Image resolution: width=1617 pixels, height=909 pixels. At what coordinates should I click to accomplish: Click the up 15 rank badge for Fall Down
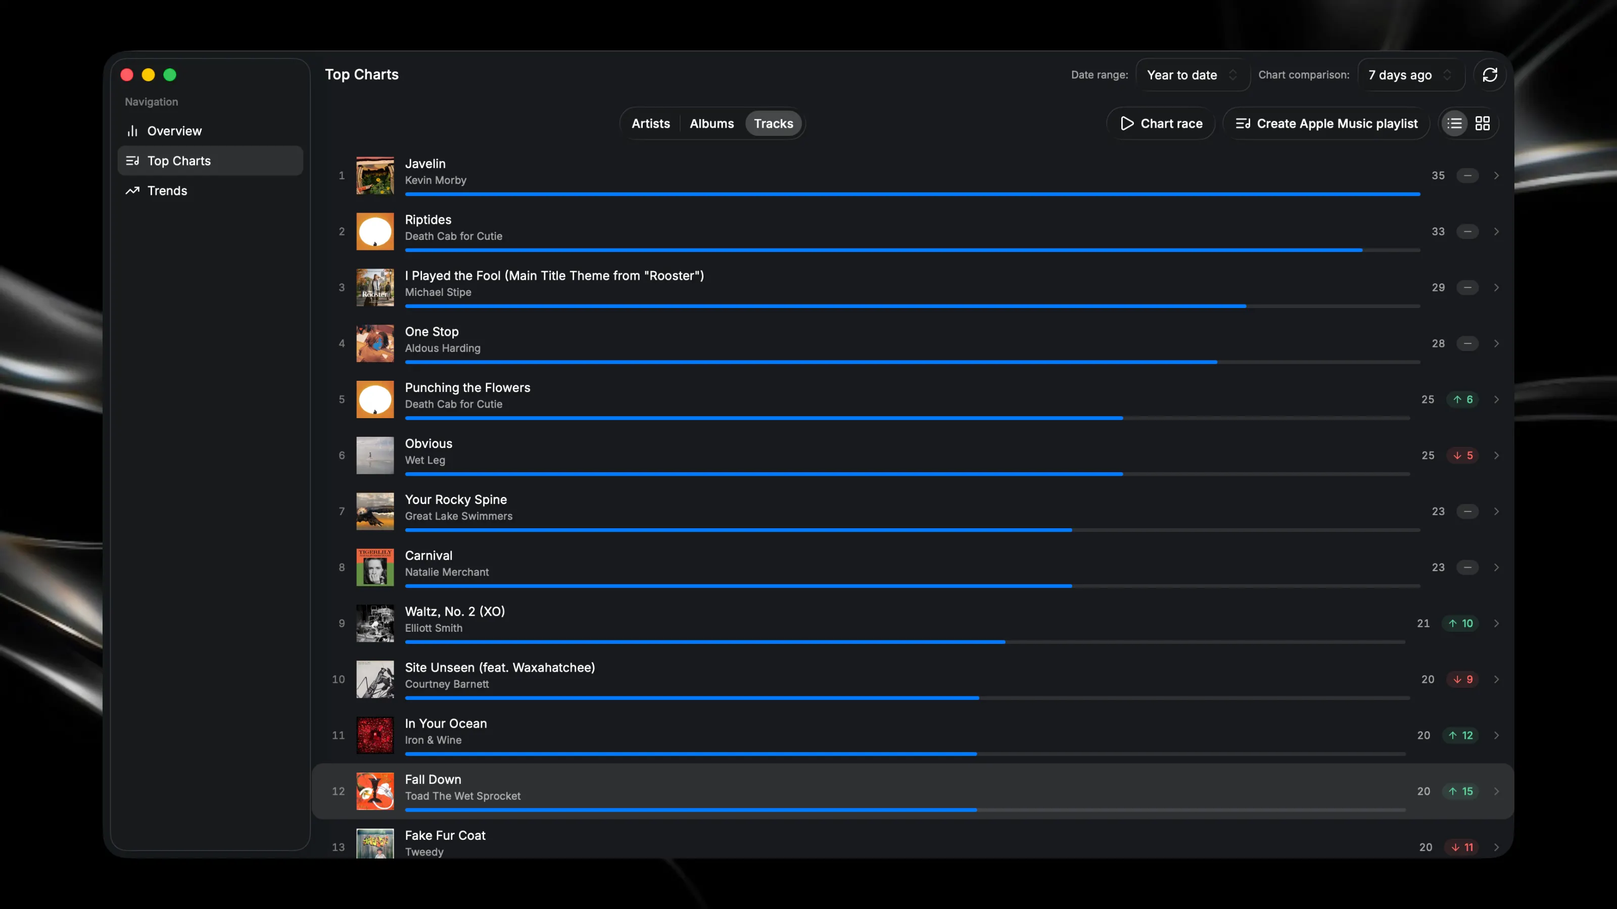click(1460, 791)
